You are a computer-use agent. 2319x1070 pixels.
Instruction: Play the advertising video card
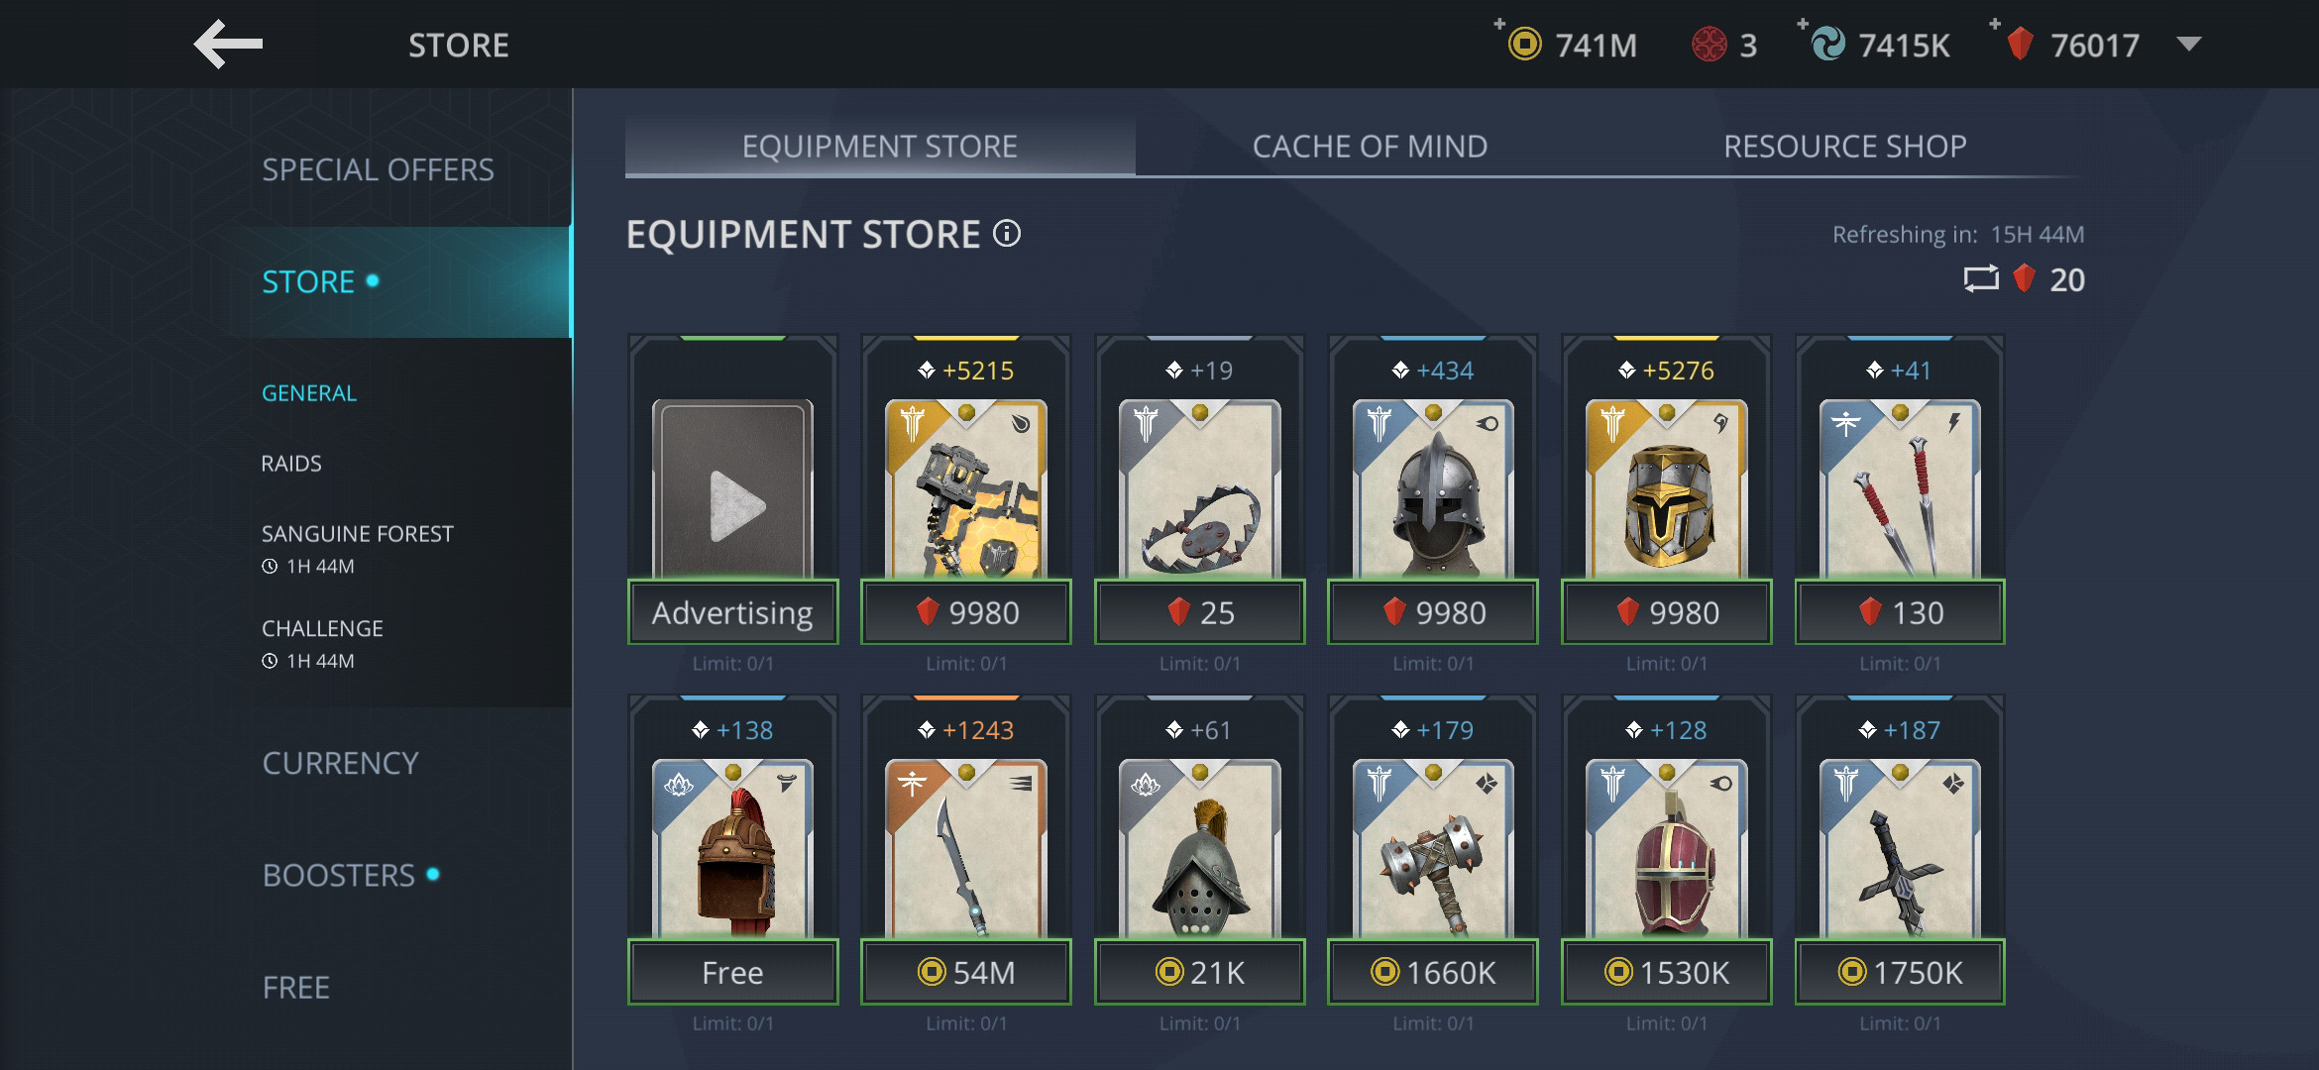[x=732, y=490]
